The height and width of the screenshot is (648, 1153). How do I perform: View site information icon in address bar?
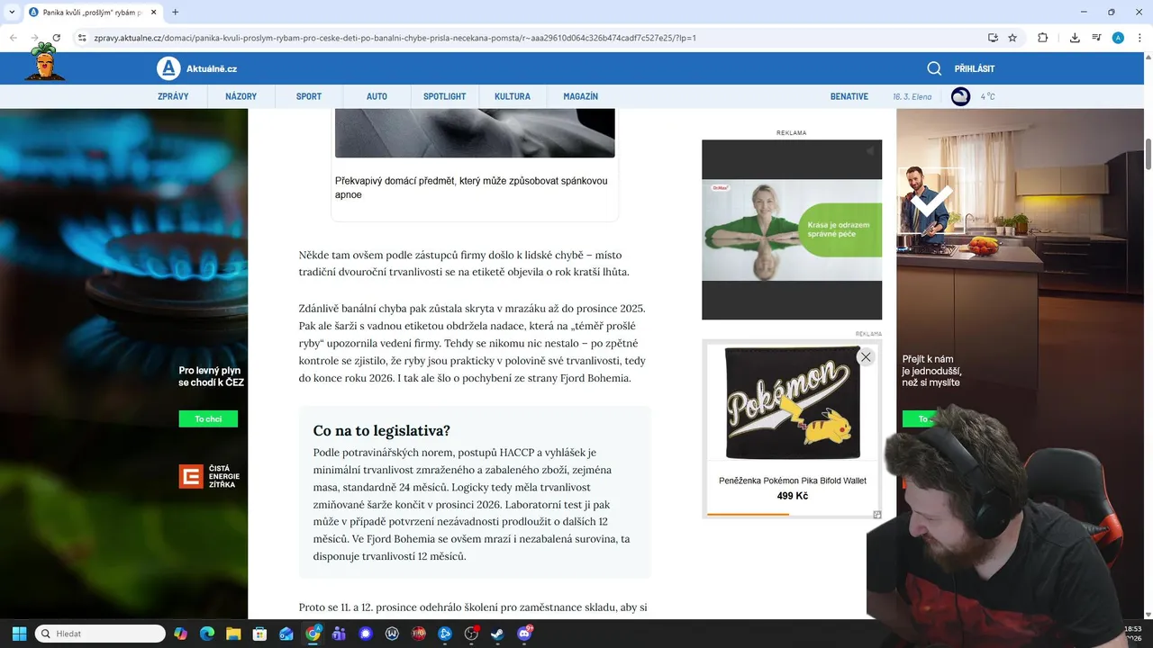82,38
